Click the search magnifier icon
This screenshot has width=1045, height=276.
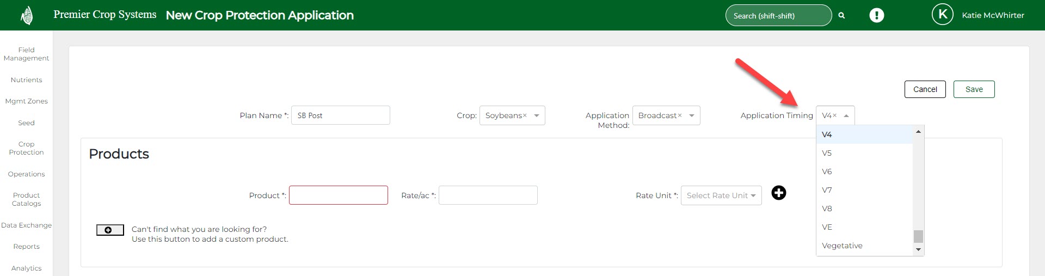[x=841, y=16]
